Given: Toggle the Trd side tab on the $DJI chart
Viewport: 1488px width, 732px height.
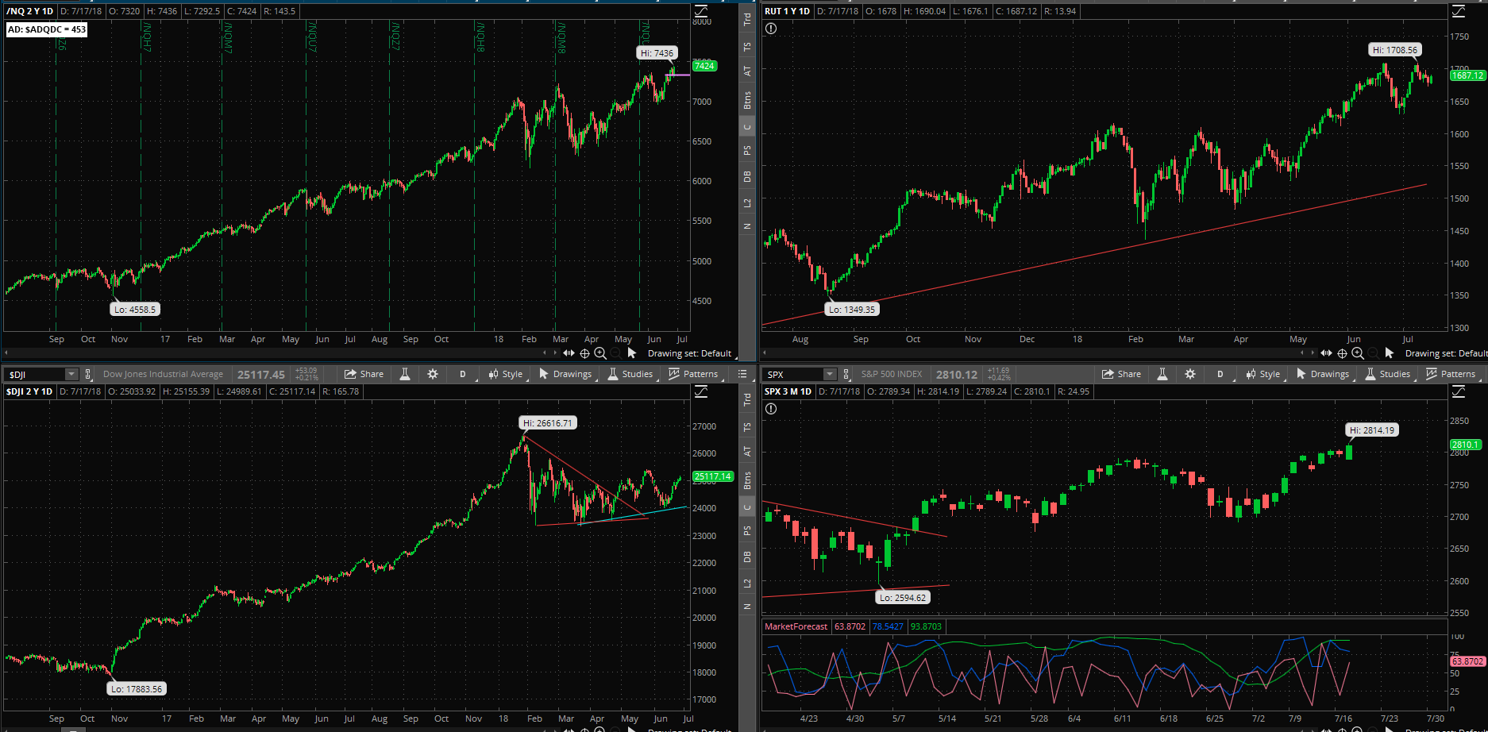Looking at the screenshot, I should (x=747, y=400).
